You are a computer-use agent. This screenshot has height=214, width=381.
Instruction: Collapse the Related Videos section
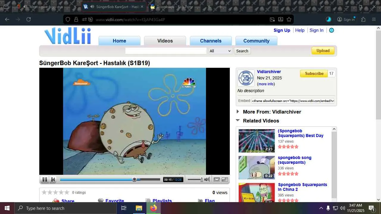click(x=258, y=121)
